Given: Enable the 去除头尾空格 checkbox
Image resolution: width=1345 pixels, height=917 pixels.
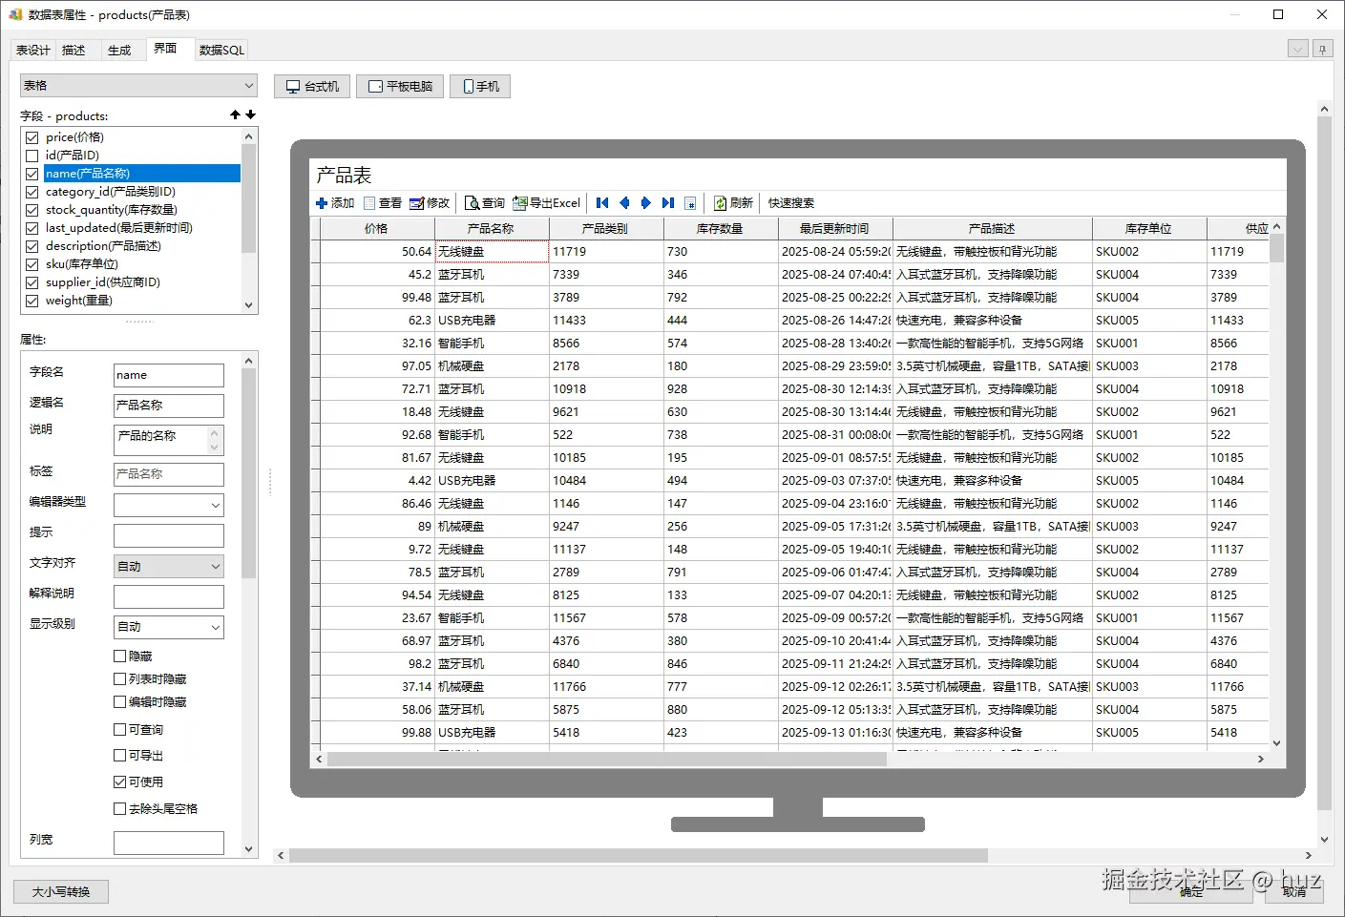Looking at the screenshot, I should tap(120, 809).
